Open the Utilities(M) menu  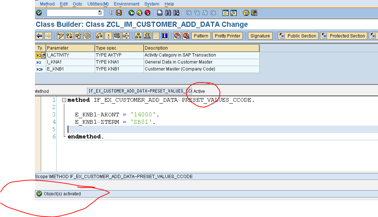[97, 4]
